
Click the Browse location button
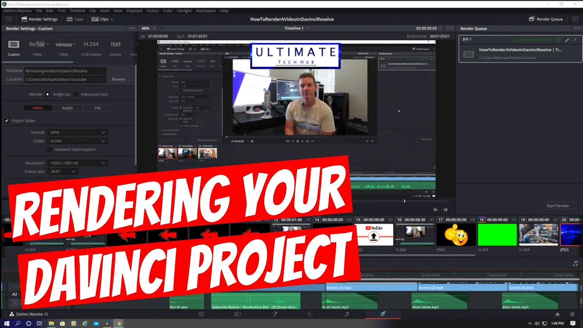[118, 79]
